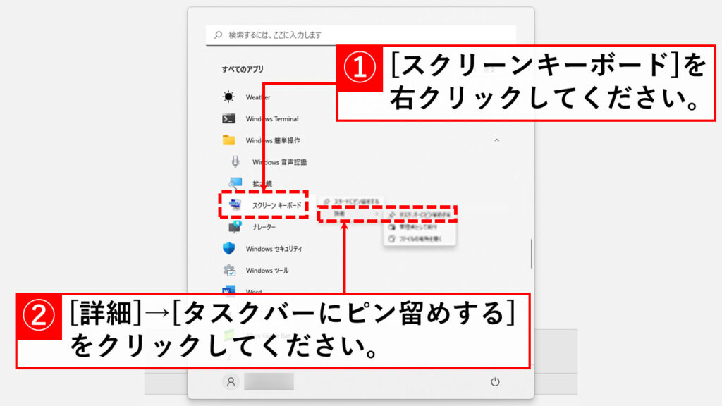Image resolution: width=722 pixels, height=406 pixels.
Task: Open Windows セキュリティ
Action: (262, 249)
